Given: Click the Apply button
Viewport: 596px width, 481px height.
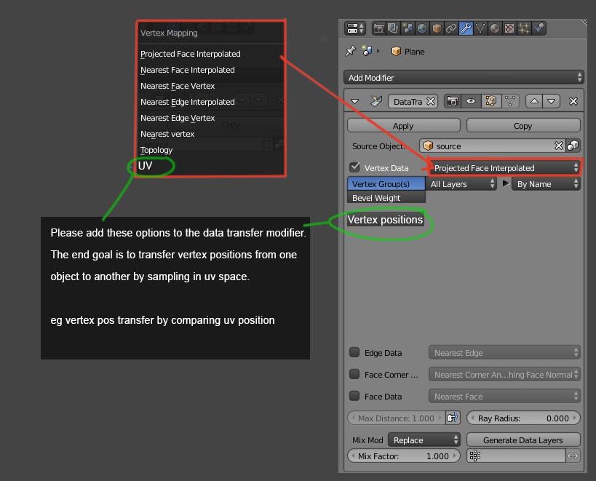Looking at the screenshot, I should [x=404, y=126].
